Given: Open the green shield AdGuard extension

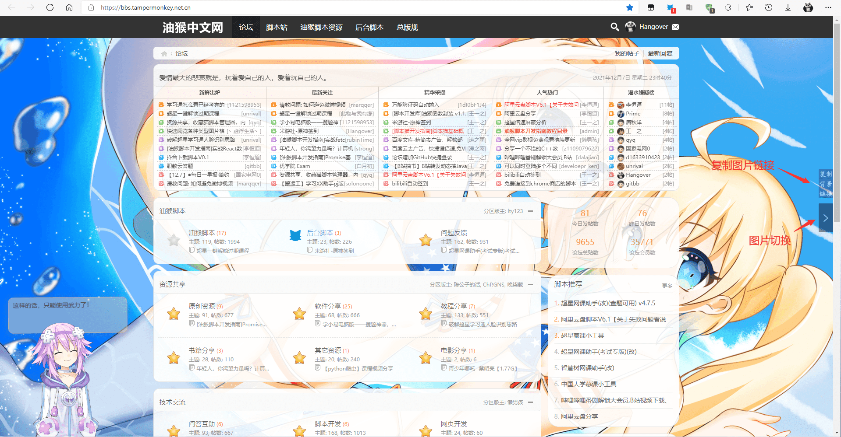Looking at the screenshot, I should [709, 7].
